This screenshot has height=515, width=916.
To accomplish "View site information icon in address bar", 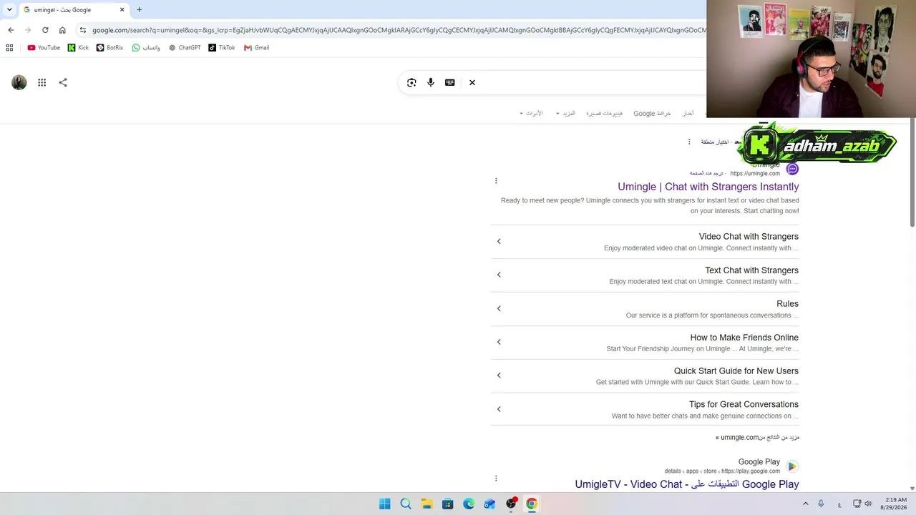I will [x=83, y=30].
